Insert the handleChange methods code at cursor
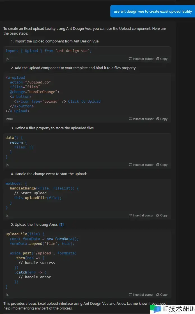 point(141,215)
